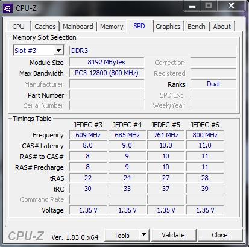Click the 9.0 CAS# Latency cell

[127, 145]
